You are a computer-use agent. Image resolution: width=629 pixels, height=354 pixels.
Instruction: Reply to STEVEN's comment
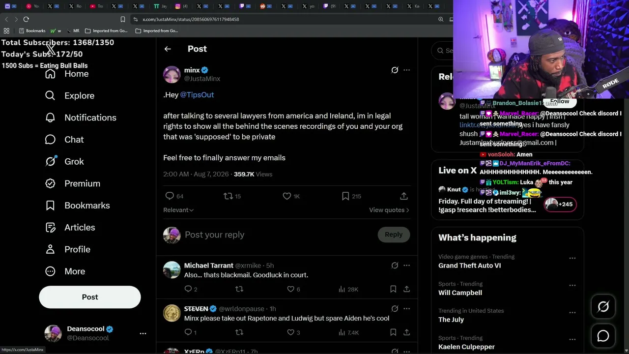[x=188, y=332]
